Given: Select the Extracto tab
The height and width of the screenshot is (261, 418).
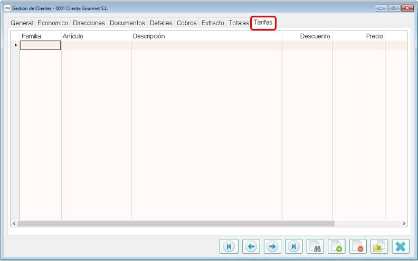Looking at the screenshot, I should point(213,23).
